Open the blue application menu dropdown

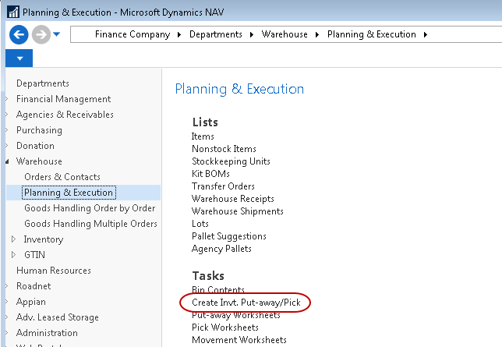click(19, 59)
